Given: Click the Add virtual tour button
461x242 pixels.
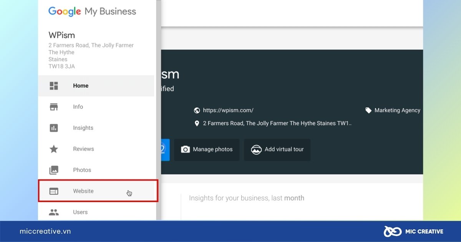Looking at the screenshot, I should (x=277, y=150).
